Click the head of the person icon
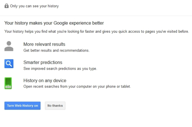Image resolution: width=192 pixels, height=127 pixels. [x=9, y=44]
